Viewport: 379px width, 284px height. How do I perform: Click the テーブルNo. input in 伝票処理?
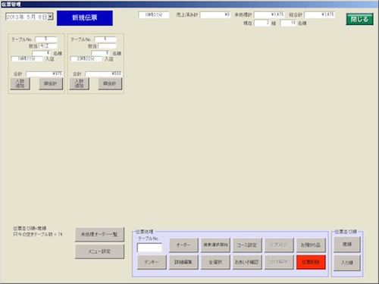149,248
